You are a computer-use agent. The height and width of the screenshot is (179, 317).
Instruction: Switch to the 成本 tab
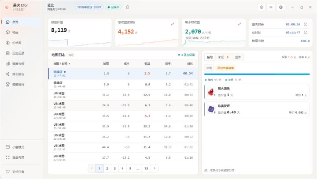[x=238, y=57]
